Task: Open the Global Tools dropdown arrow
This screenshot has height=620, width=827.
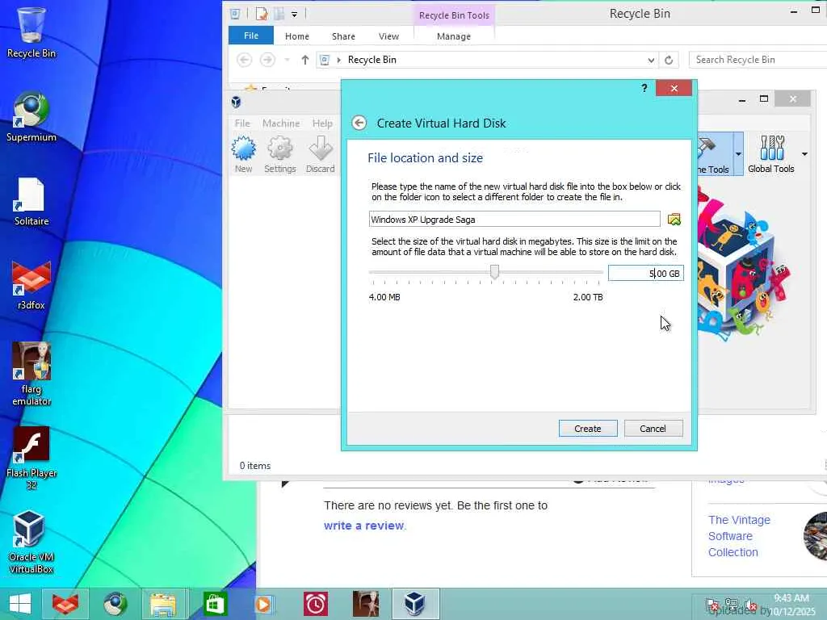Action: [x=804, y=154]
